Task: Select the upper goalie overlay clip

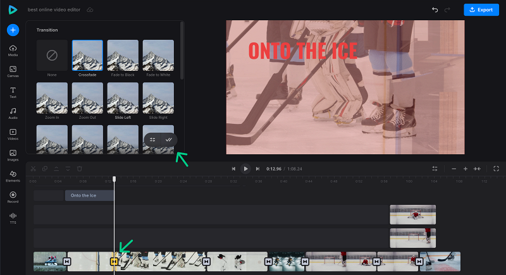Action: pyautogui.click(x=413, y=214)
